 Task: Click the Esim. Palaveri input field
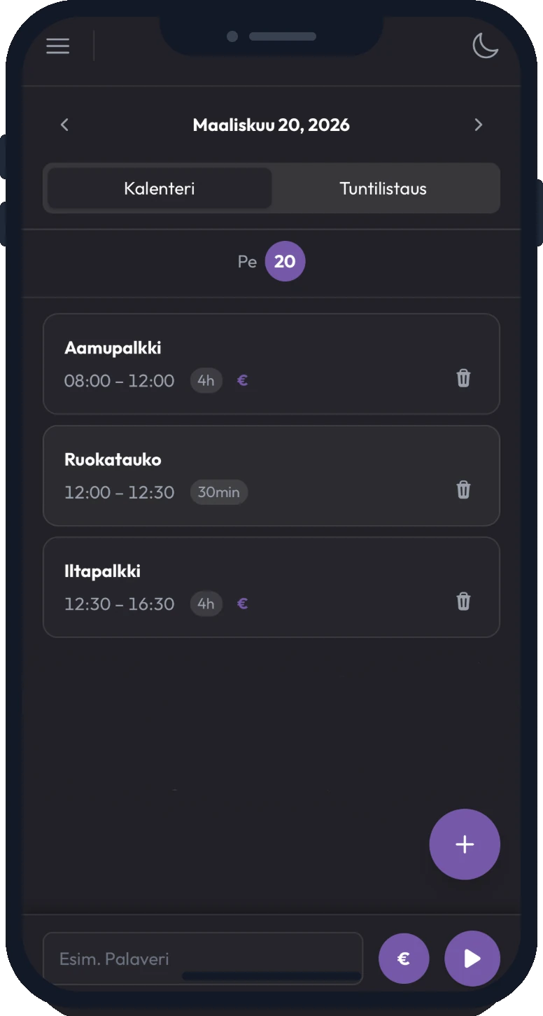coord(202,959)
